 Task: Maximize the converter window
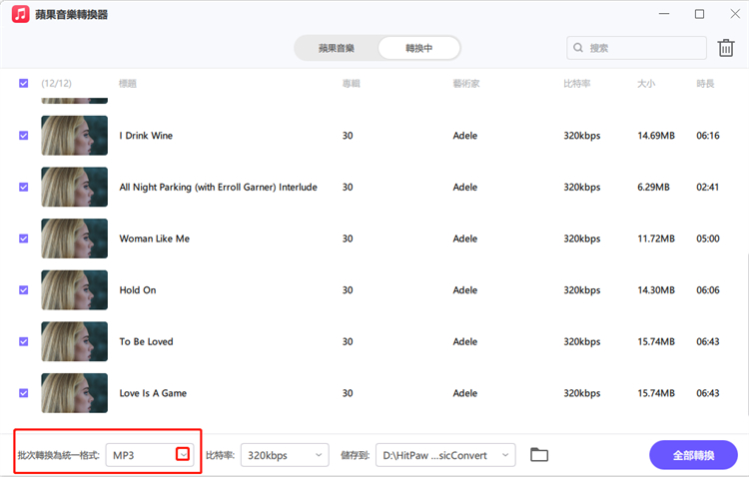(699, 14)
